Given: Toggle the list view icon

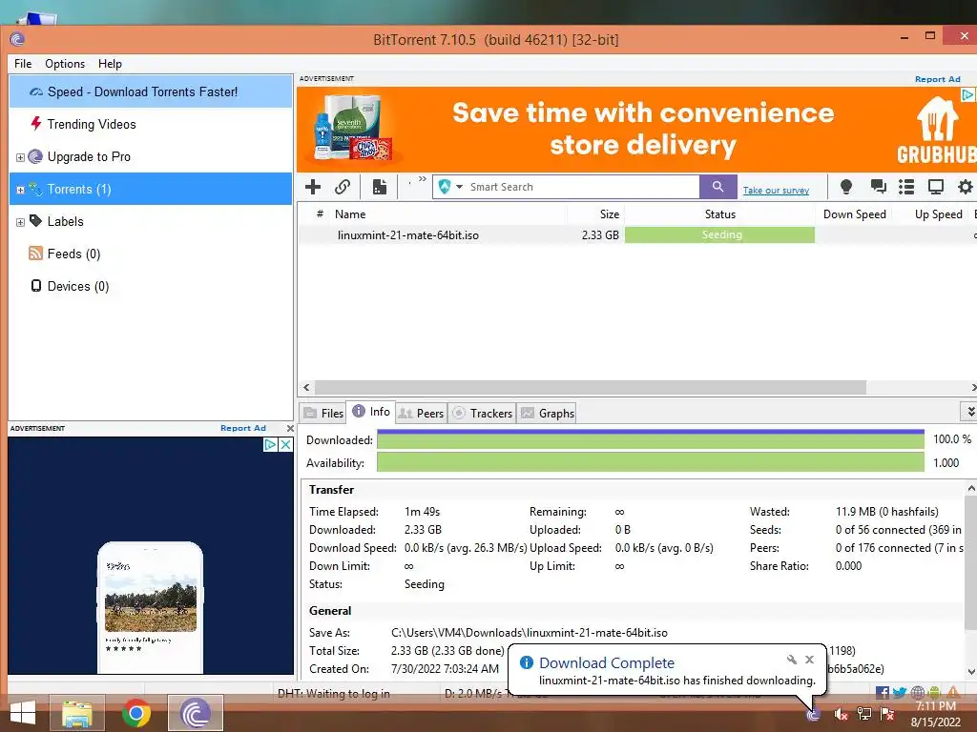Looking at the screenshot, I should pos(906,187).
